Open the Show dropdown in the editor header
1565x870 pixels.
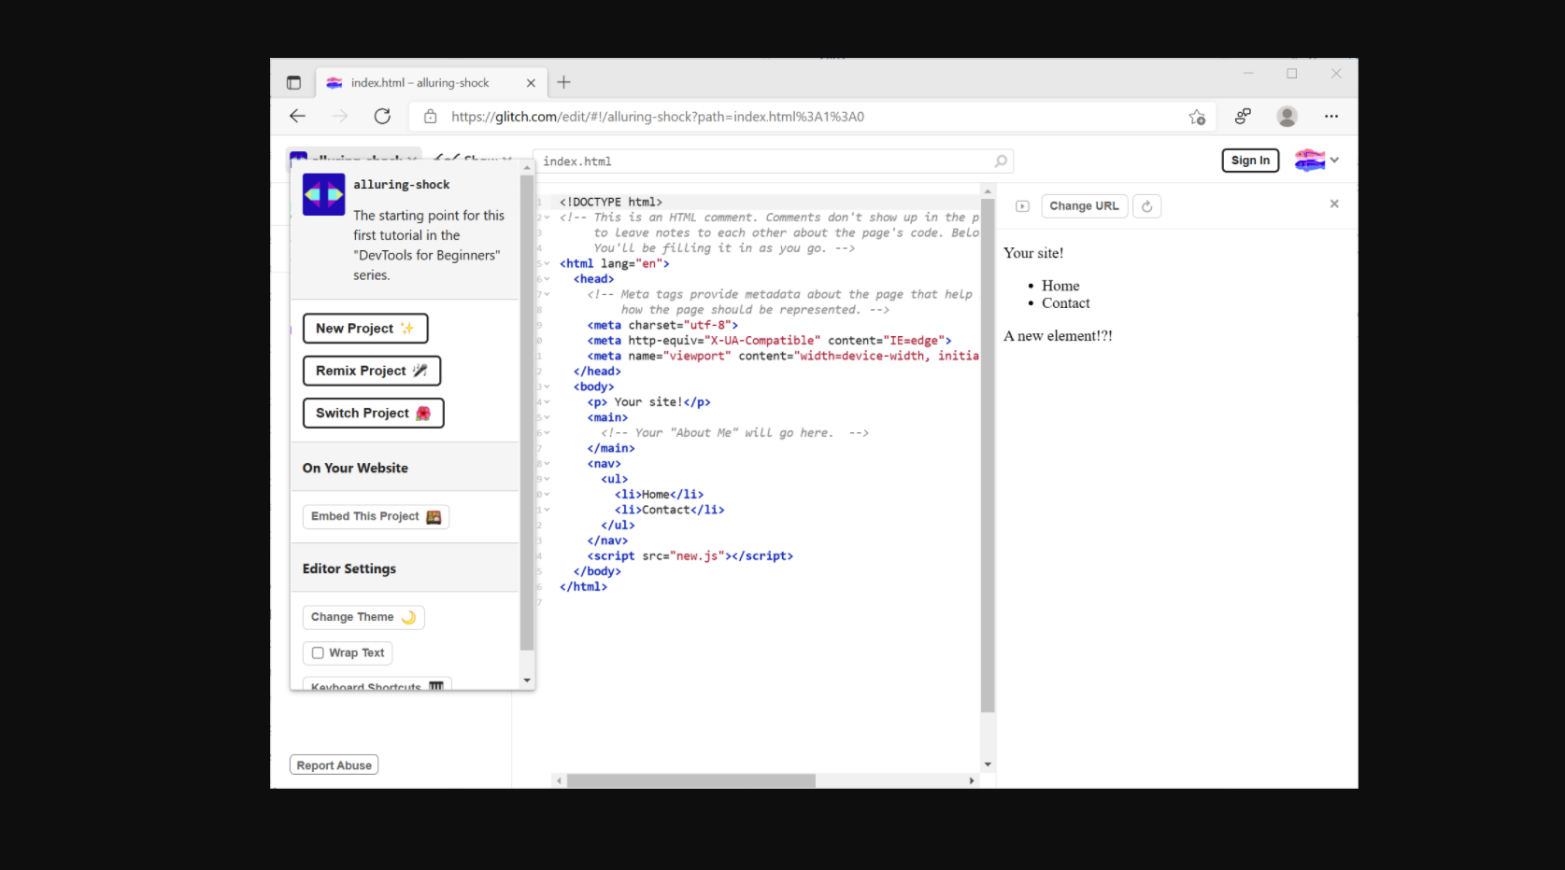[x=478, y=159]
